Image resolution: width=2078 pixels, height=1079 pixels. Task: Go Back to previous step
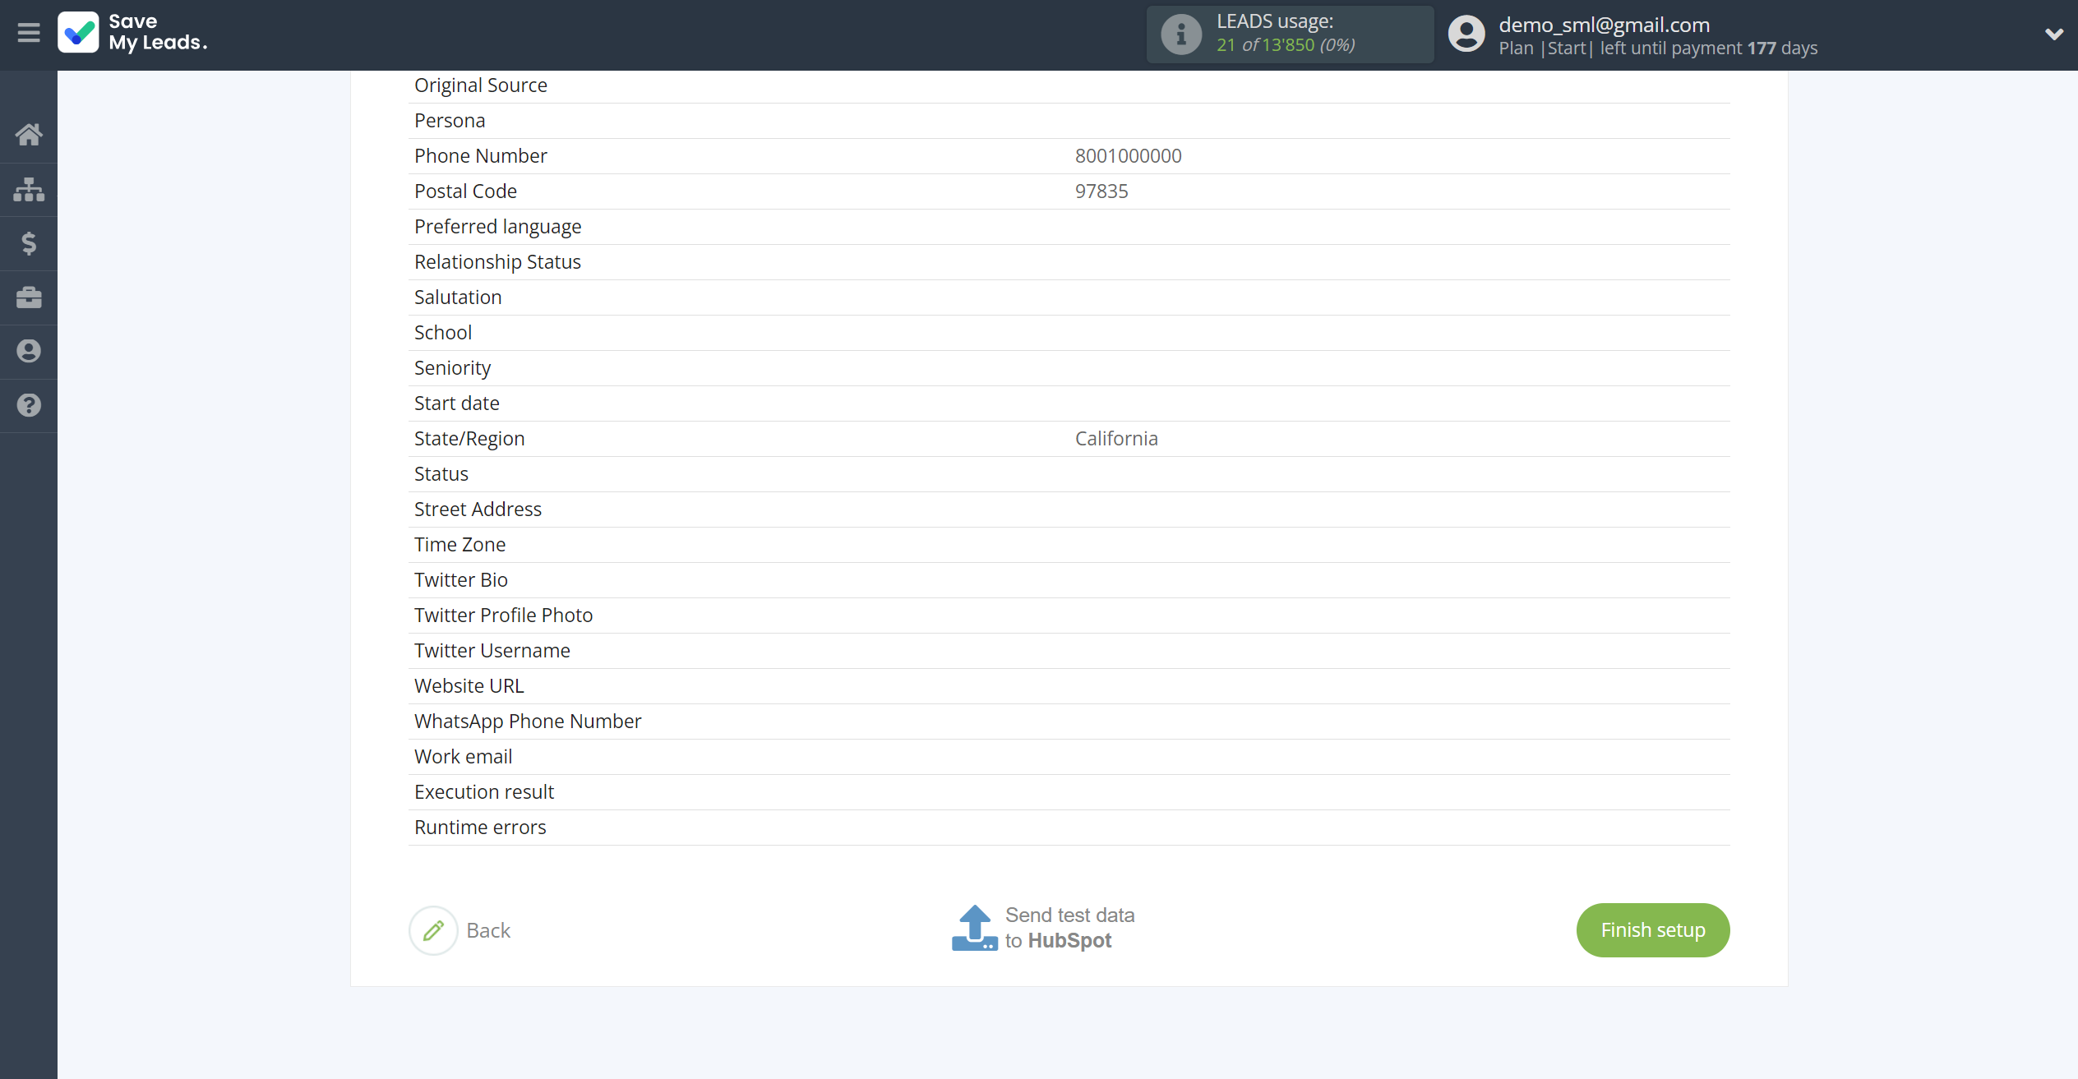(x=488, y=930)
